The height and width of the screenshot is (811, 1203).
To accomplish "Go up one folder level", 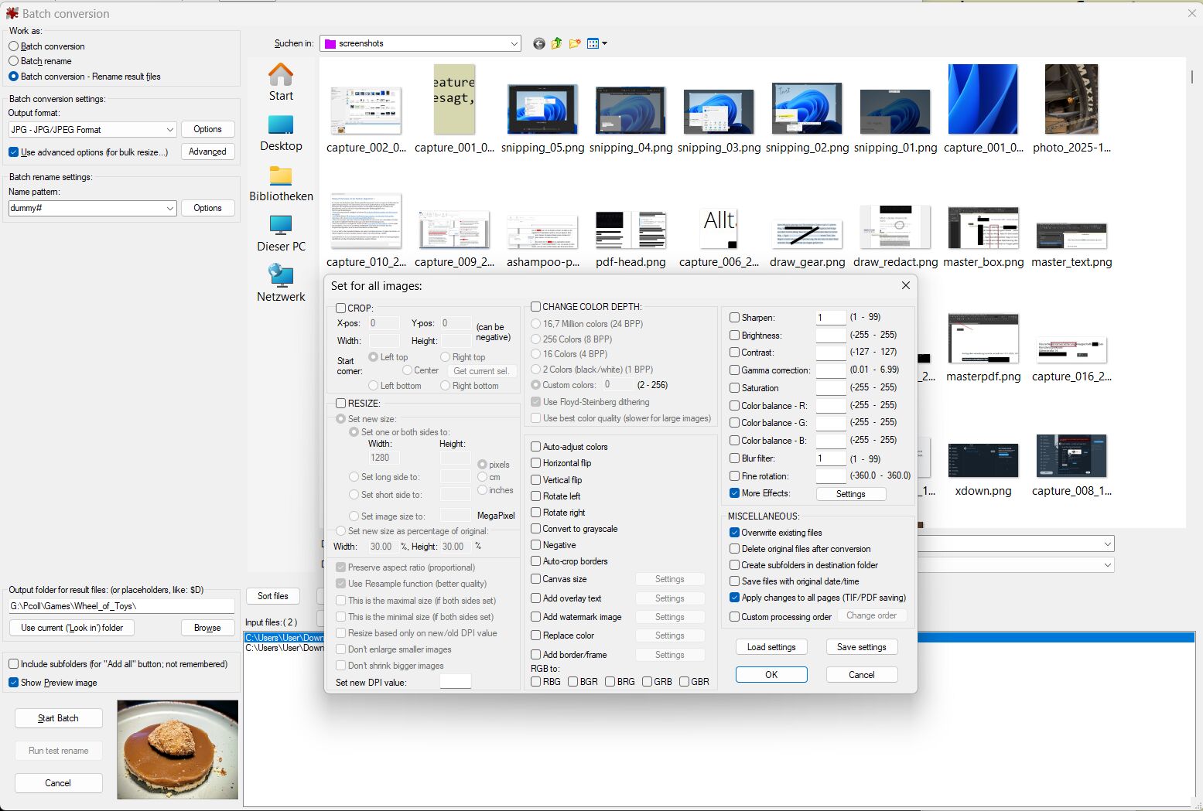I will (556, 44).
